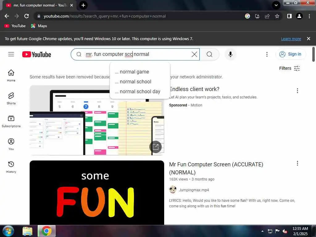Open the YouTube hamburger guide menu
316x237 pixels.
11,54
